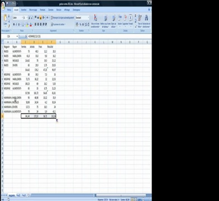The width and height of the screenshot is (219, 201).
Task: Click the Supprimer cells button
Action: tap(125, 21)
